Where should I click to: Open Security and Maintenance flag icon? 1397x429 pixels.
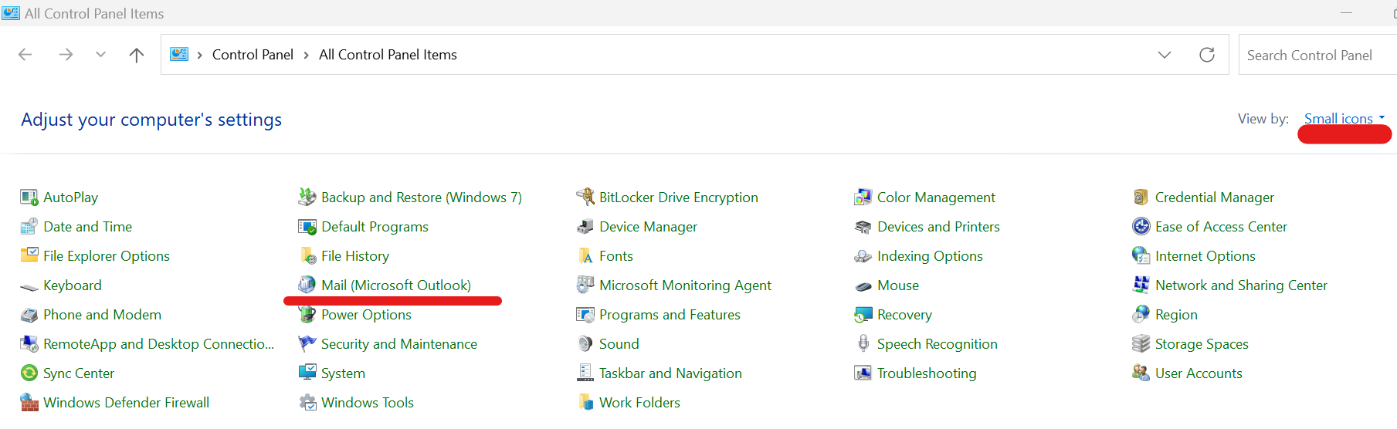(307, 344)
